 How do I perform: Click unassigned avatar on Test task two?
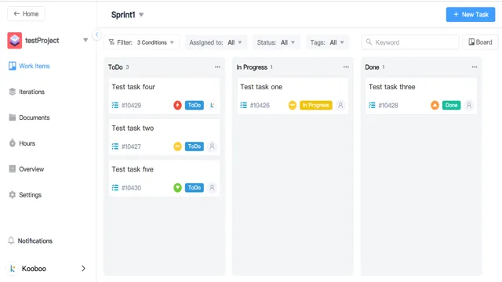pyautogui.click(x=212, y=146)
